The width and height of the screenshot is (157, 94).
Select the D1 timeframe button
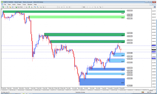(64, 7)
